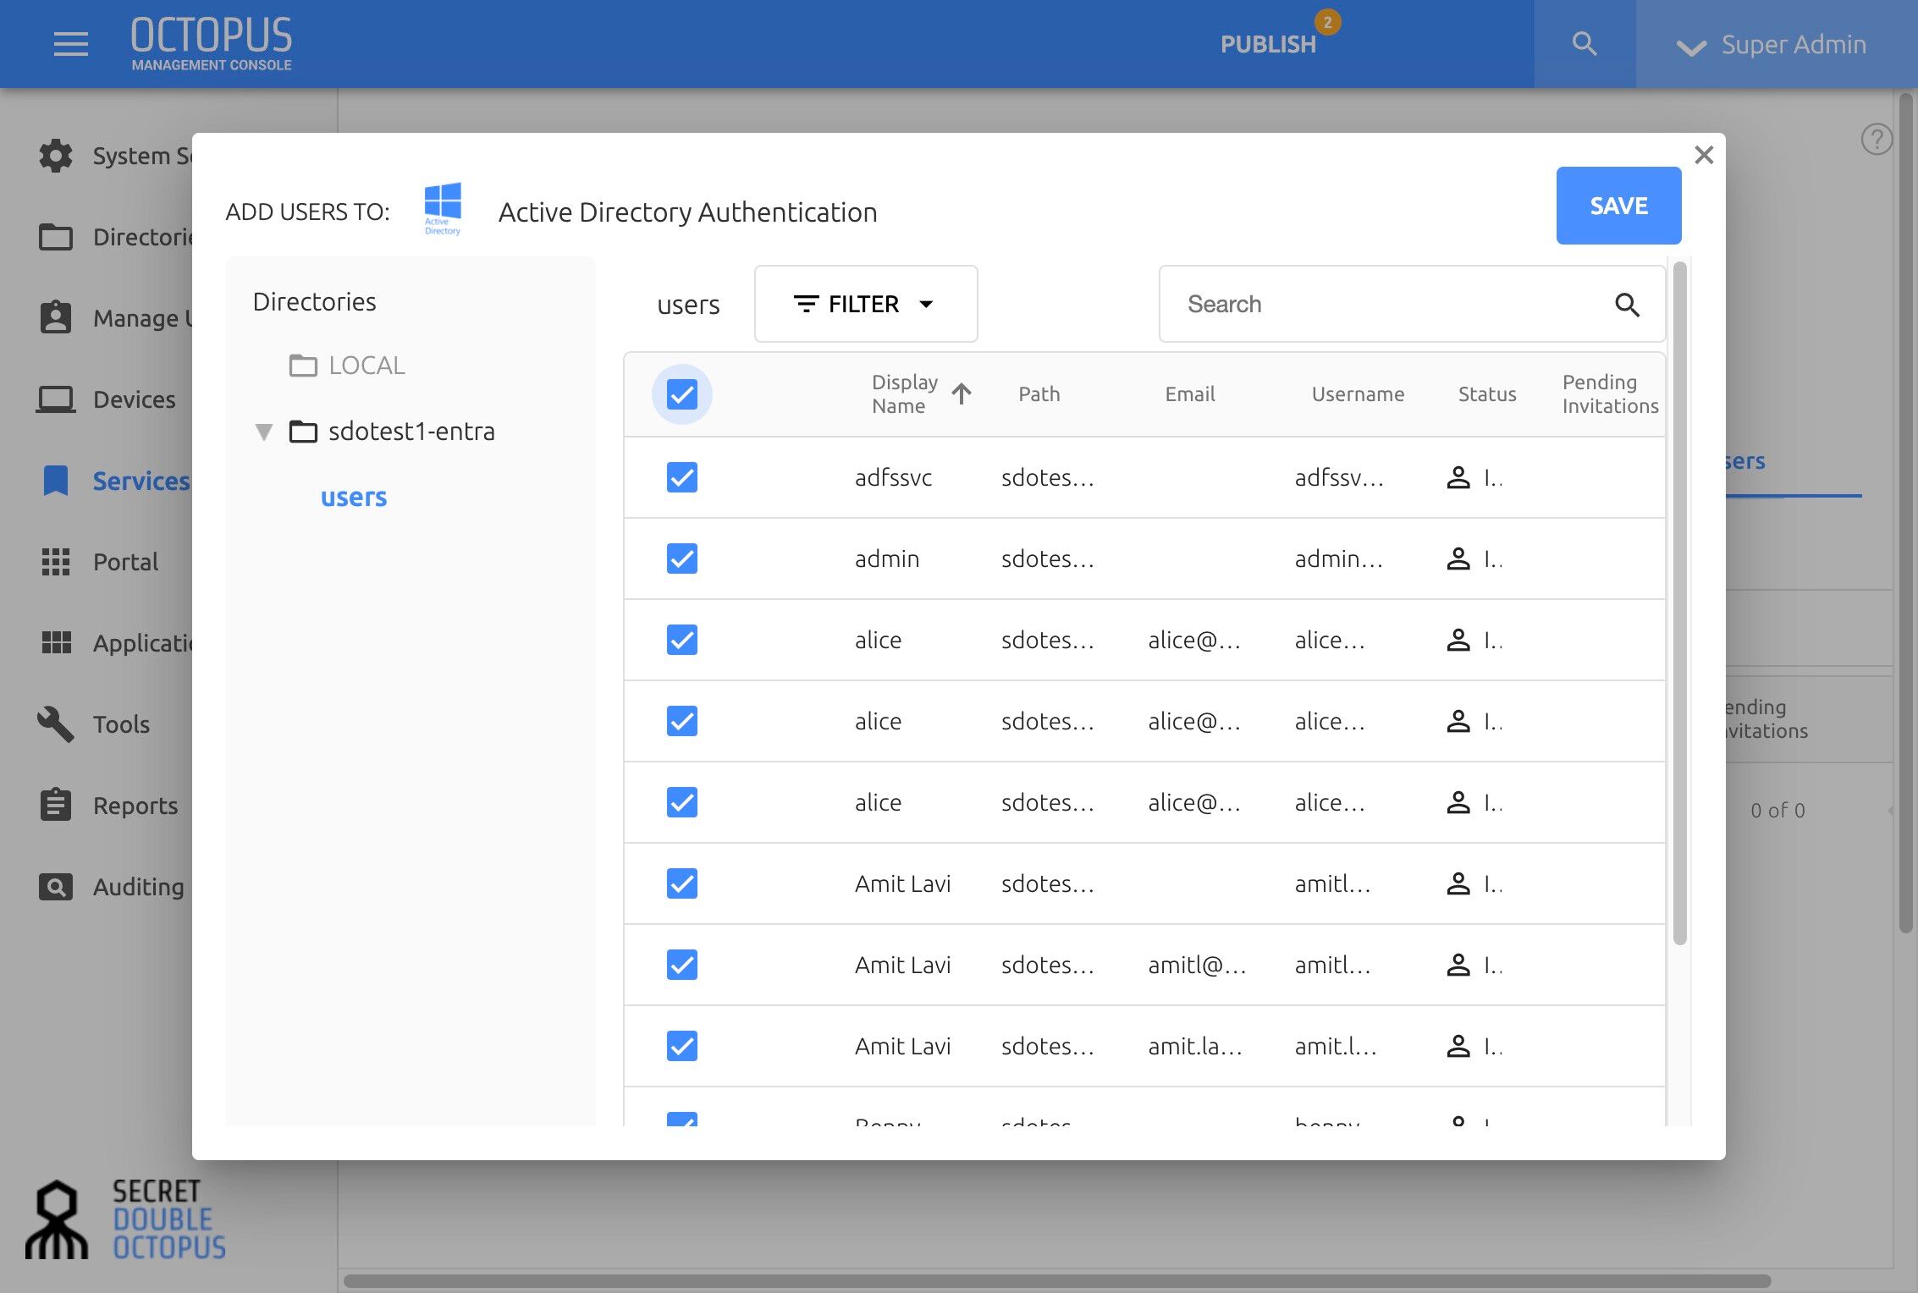
Task: Click the SAVE button
Action: point(1618,206)
